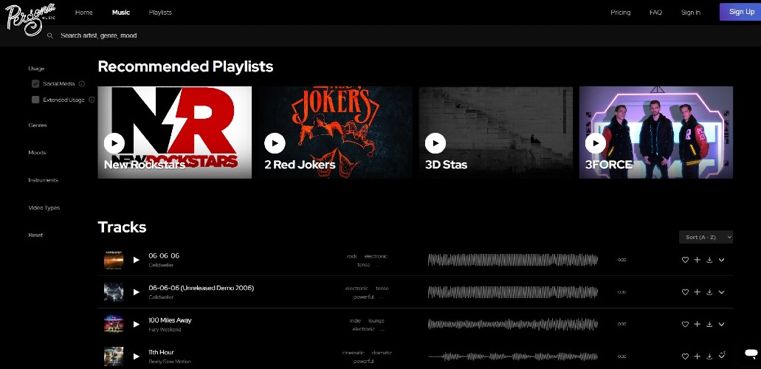Screen dimensions: 761x369
Task: Favorite the track 11th Hour
Action: [685, 356]
